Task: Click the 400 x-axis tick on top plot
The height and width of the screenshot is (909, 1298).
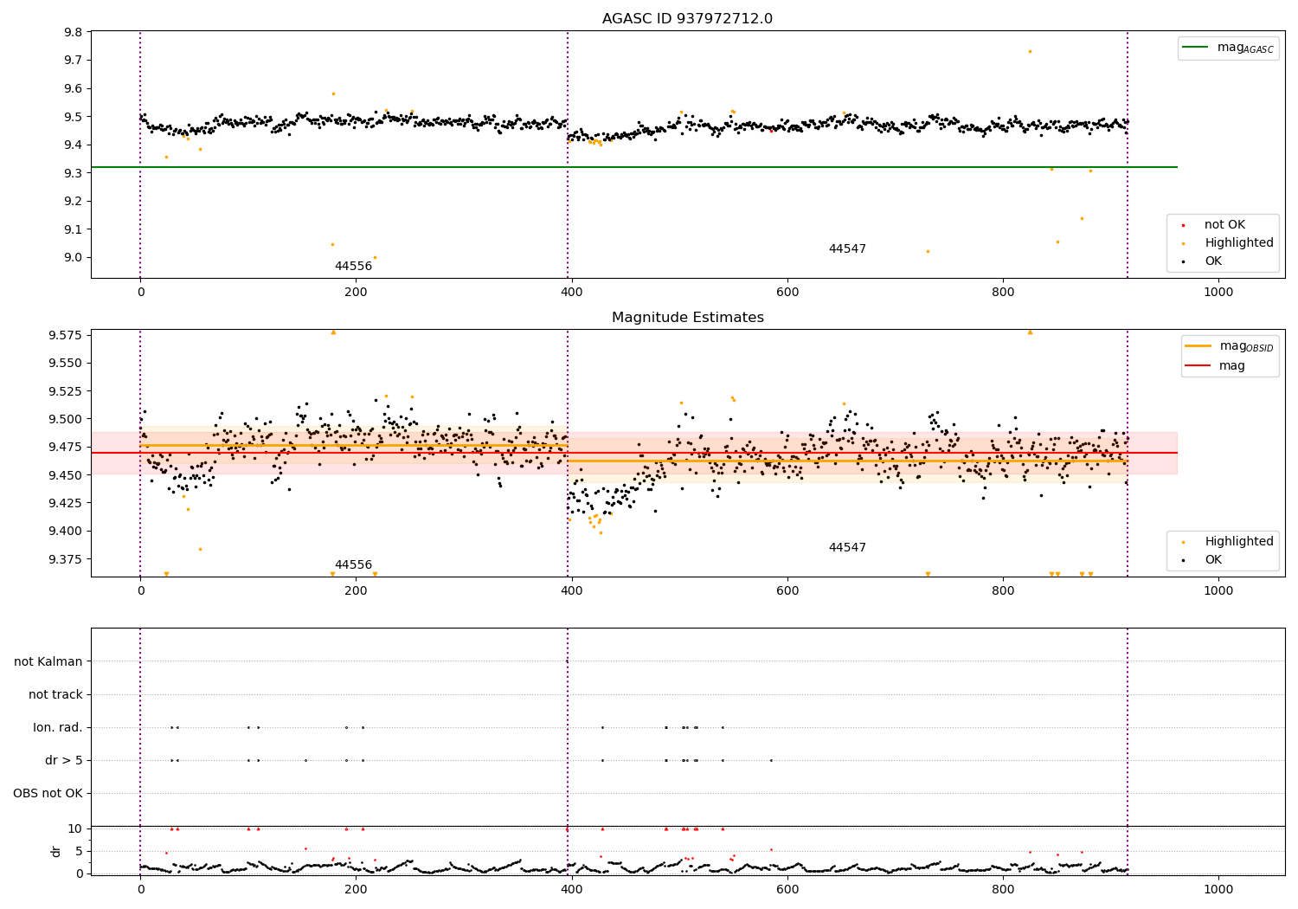Action: 571,293
